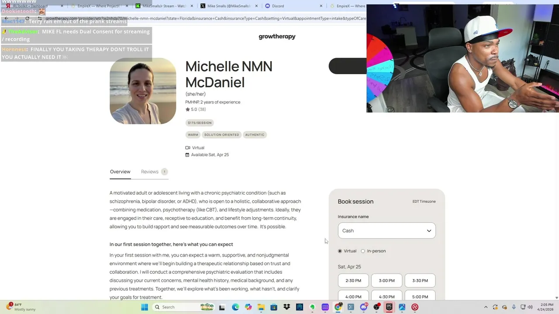This screenshot has width=559, height=314.
Task: Open the Evernote taskbar icon
Action: 312,307
